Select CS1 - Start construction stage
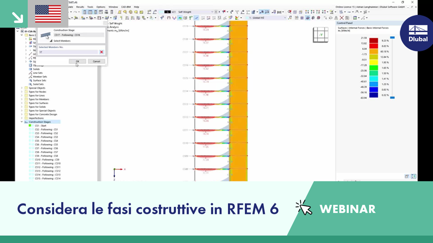Image resolution: width=433 pixels, height=243 pixels. [x=41, y=126]
